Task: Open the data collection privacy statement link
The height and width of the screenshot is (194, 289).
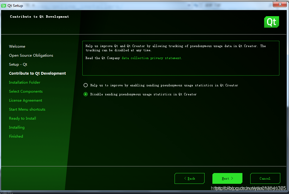Action: tap(152, 58)
